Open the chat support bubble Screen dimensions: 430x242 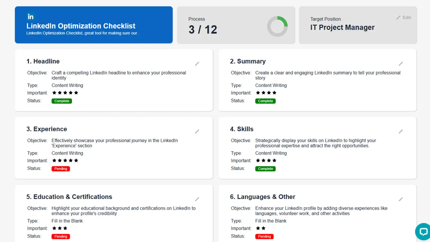423,231
